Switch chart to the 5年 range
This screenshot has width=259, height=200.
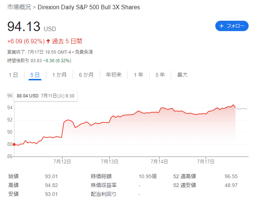[160, 75]
